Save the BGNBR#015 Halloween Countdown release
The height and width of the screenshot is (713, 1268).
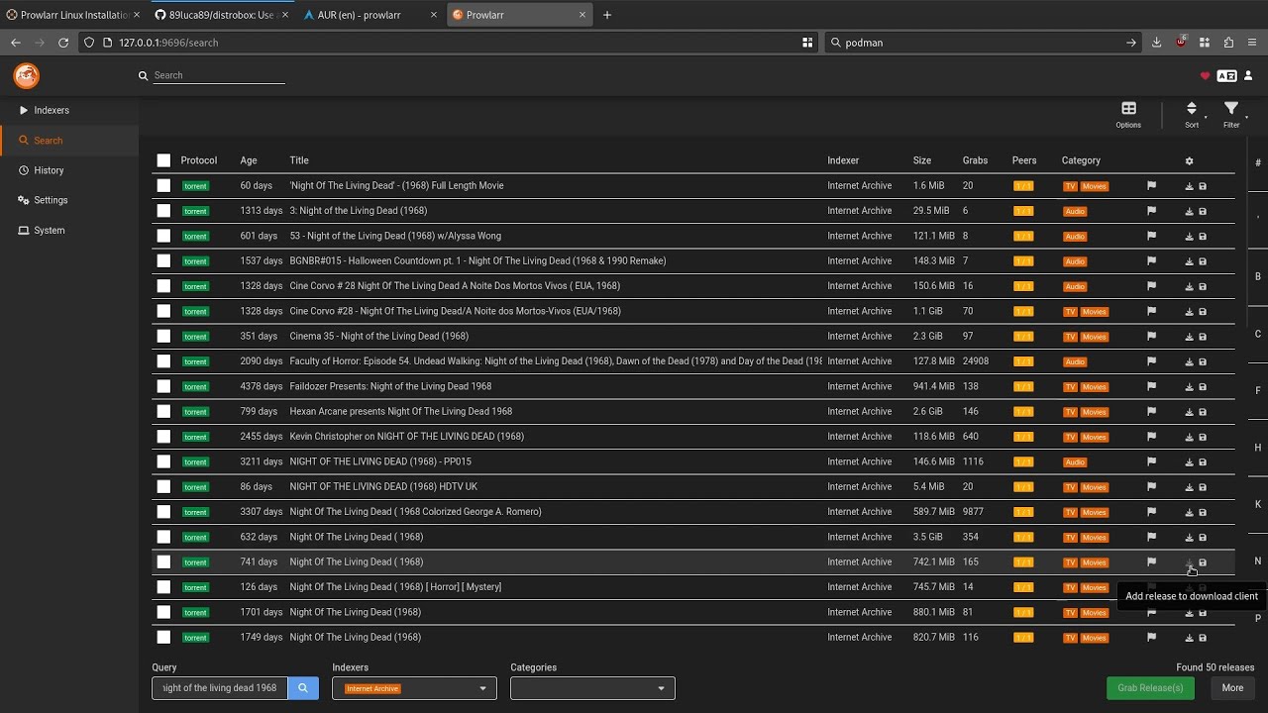pos(1203,261)
